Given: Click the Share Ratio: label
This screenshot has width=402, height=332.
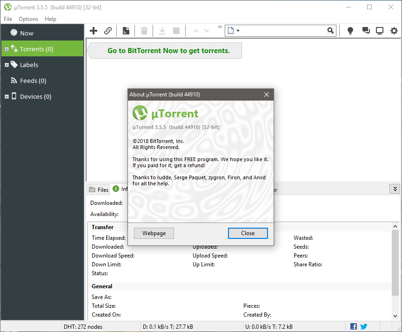Looking at the screenshot, I should click(x=308, y=264).
